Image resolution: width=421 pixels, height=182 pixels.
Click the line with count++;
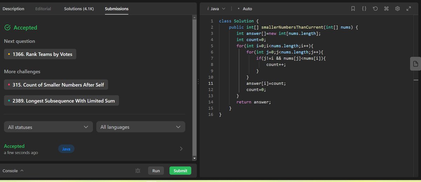(276, 64)
